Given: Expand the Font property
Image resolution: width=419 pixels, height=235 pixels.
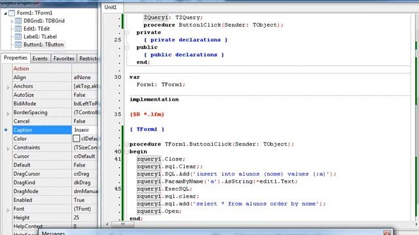Looking at the screenshot, I should pos(8,210).
